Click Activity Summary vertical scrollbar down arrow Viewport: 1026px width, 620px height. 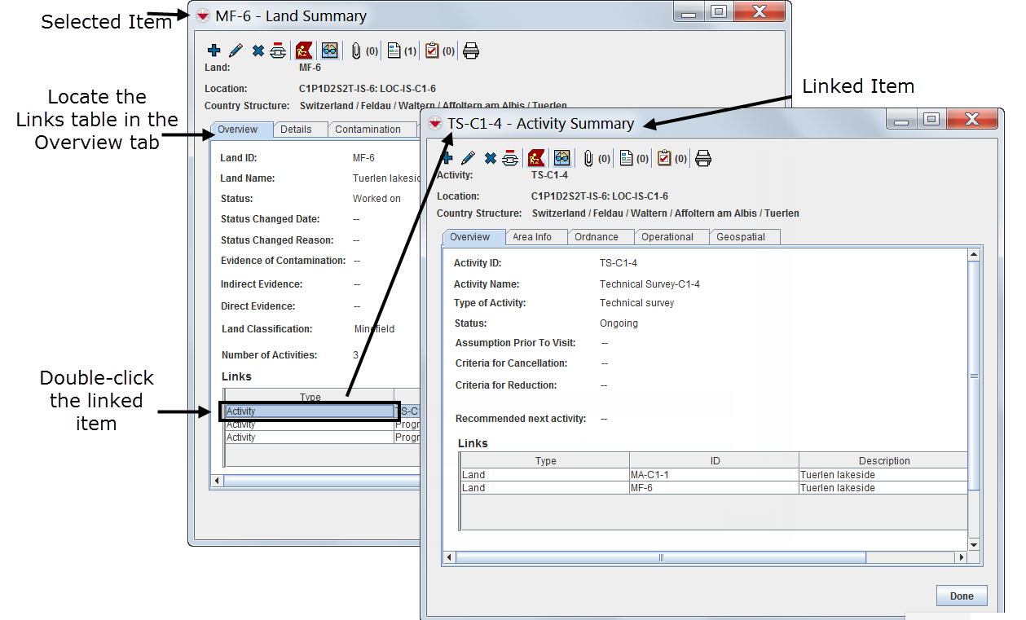[973, 544]
